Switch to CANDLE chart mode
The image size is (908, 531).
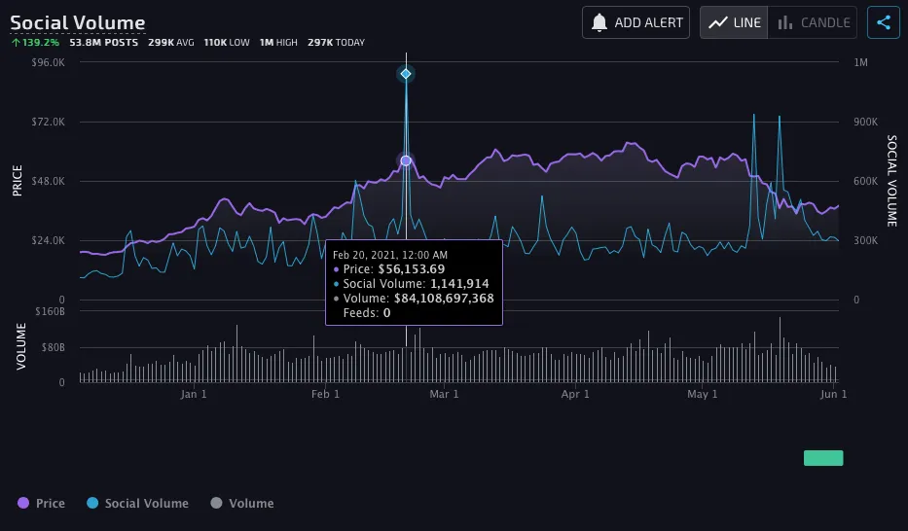[815, 22]
